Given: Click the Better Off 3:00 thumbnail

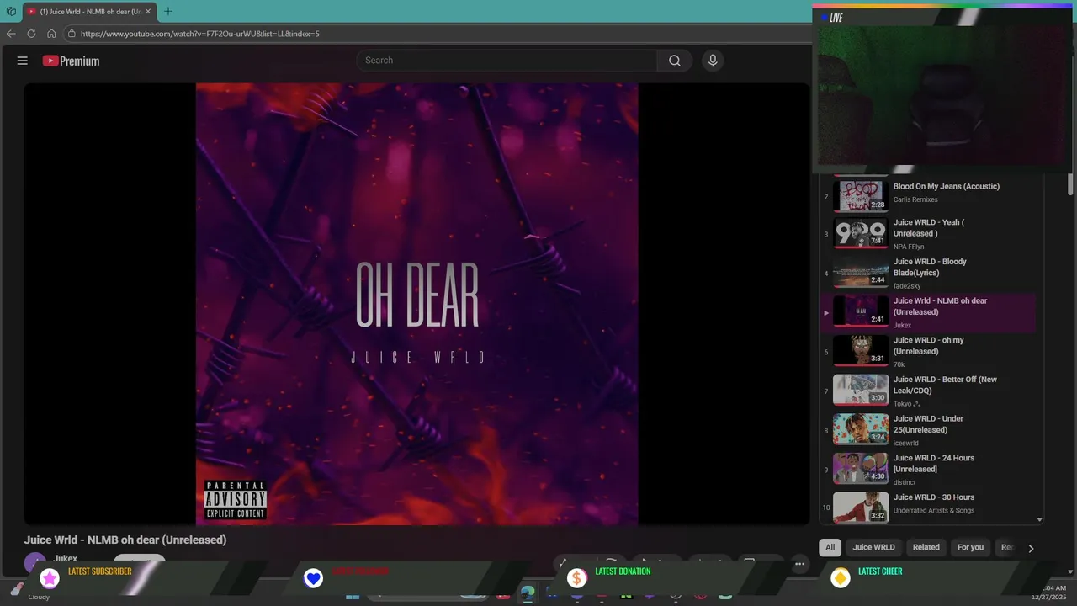Looking at the screenshot, I should coord(861,391).
